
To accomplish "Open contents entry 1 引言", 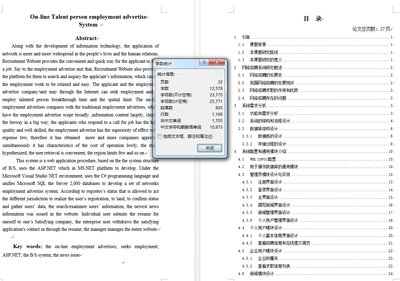I will click(x=314, y=37).
